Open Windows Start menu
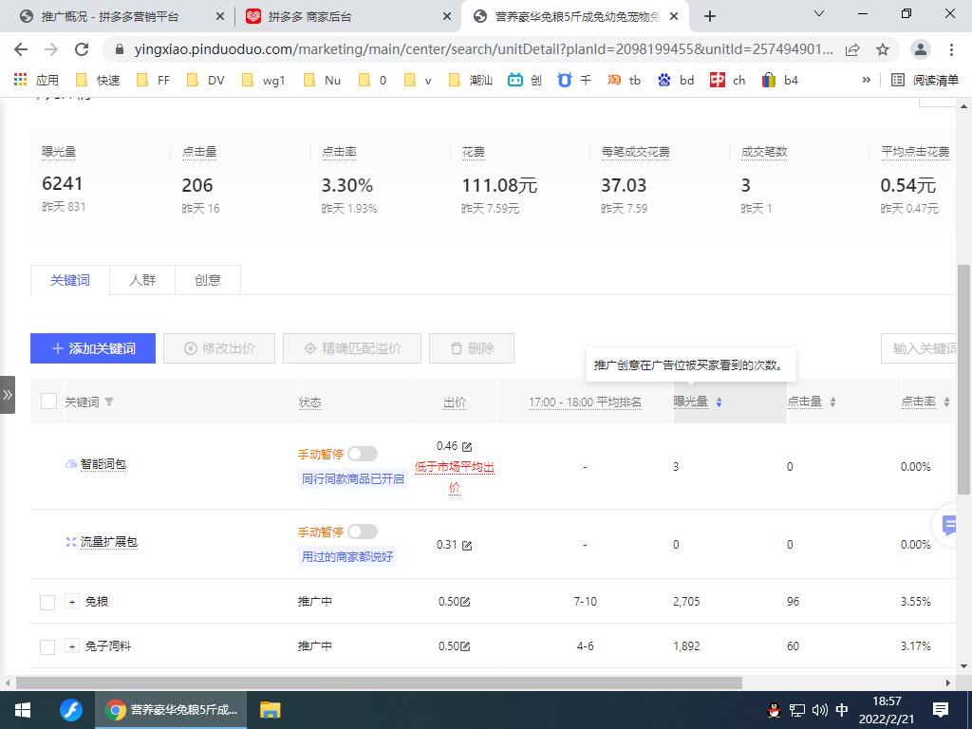This screenshot has width=972, height=729. click(x=23, y=710)
